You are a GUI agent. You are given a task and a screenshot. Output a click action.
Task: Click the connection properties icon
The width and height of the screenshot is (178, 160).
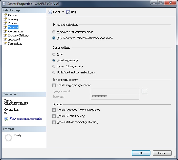6,119
